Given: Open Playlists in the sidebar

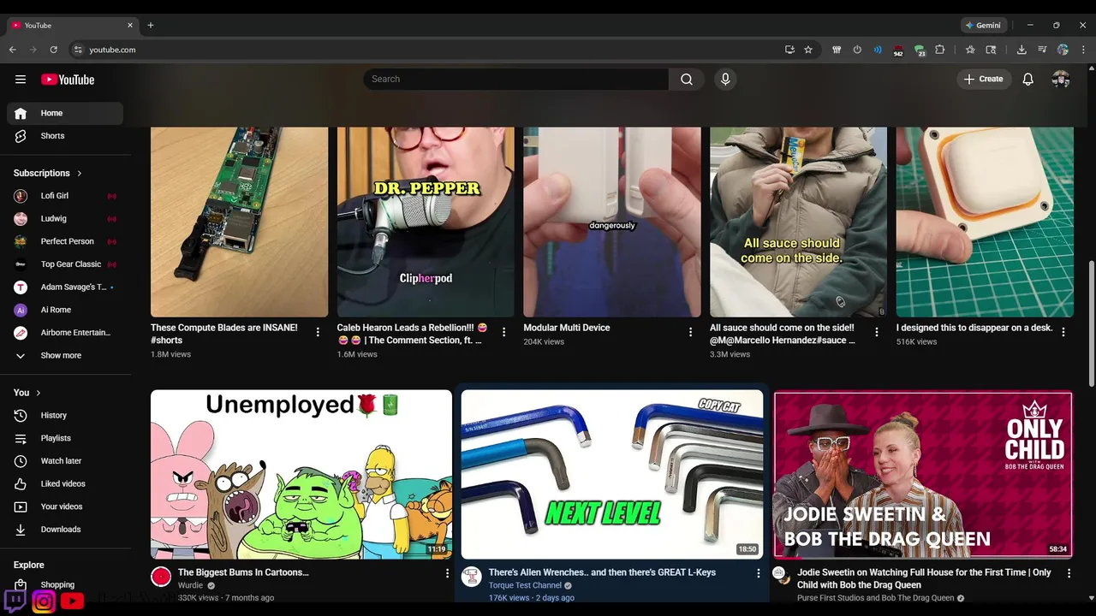Looking at the screenshot, I should (x=65, y=438).
